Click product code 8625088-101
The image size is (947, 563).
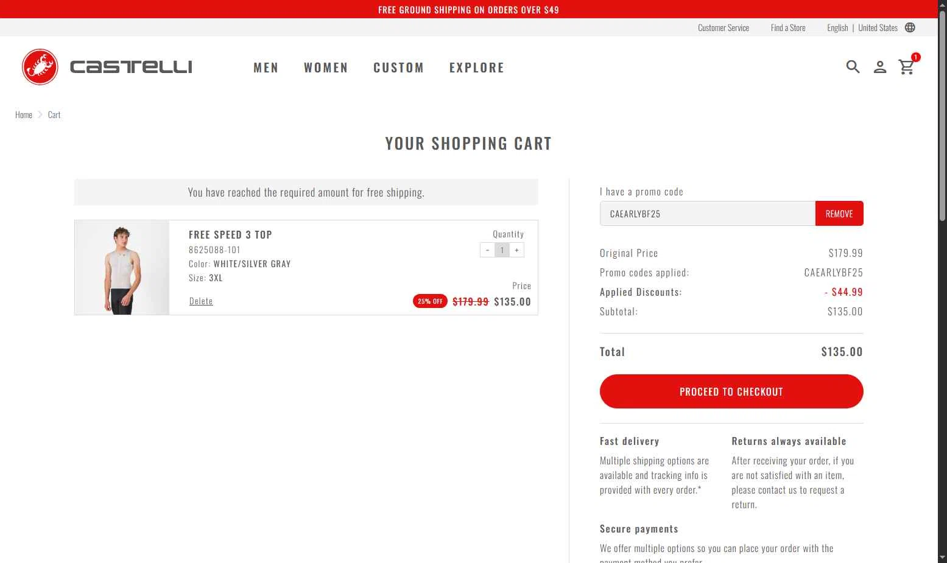214,250
